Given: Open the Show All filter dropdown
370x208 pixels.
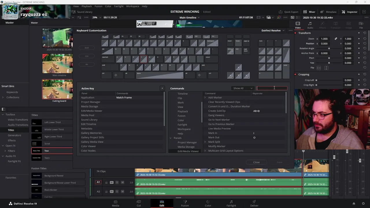Looking at the screenshot, I should (243, 88).
